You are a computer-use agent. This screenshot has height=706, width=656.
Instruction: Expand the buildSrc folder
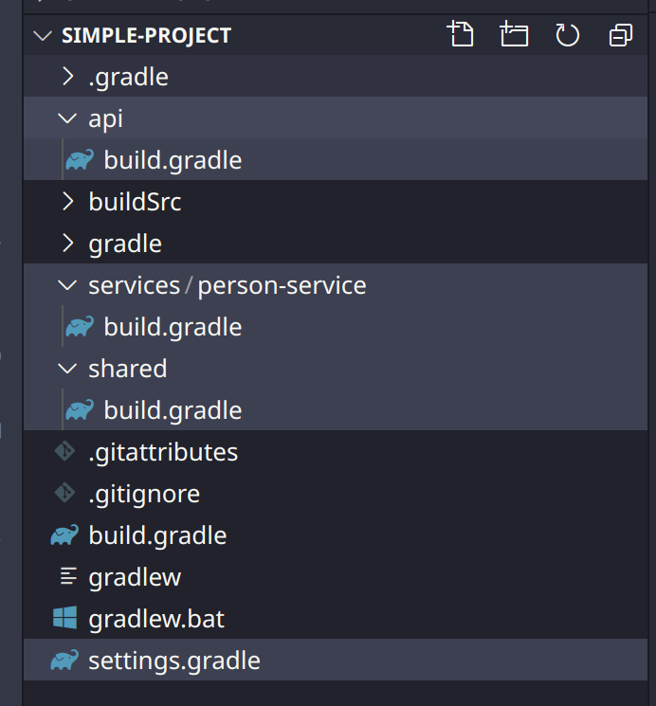tap(67, 202)
